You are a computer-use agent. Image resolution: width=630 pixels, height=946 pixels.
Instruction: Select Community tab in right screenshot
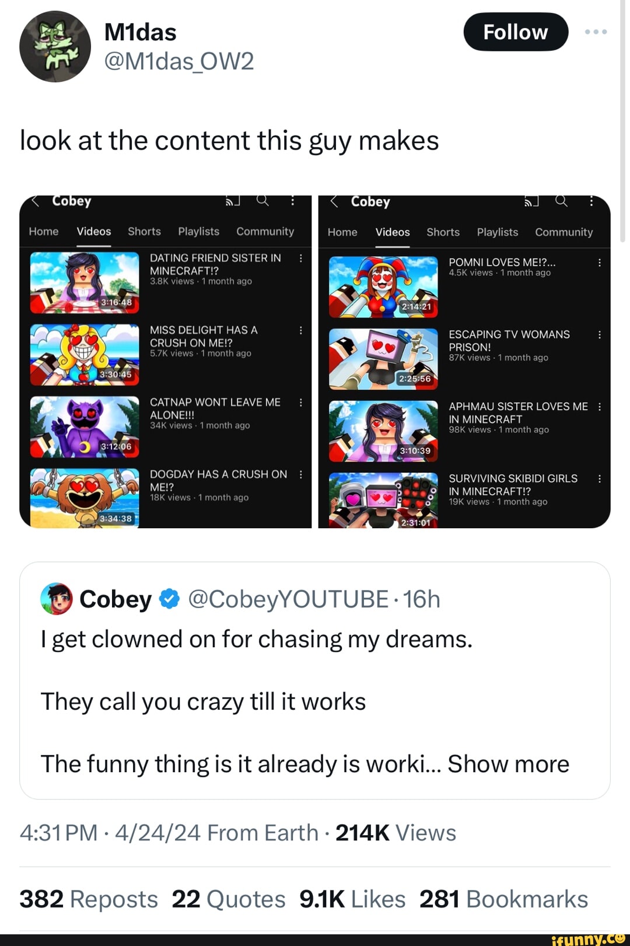pyautogui.click(x=563, y=232)
